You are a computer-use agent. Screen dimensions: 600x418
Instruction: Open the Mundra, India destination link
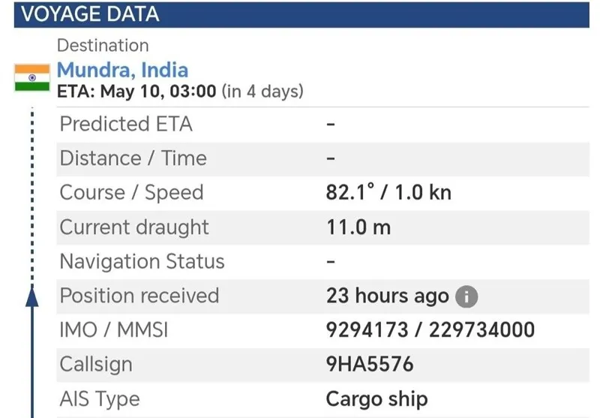(x=122, y=70)
